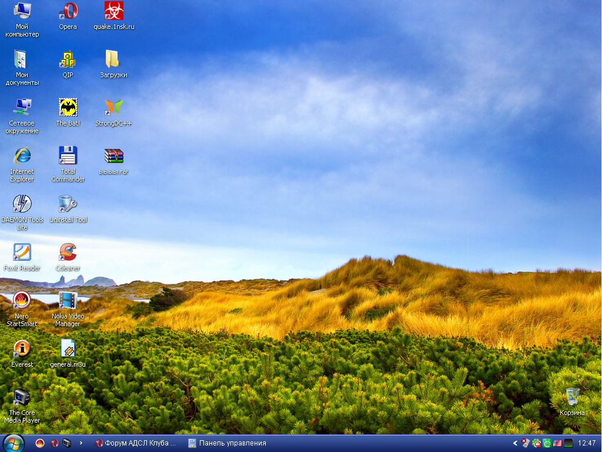Expand the Quick Launch overflow chevron
602x452 pixels.
(x=81, y=443)
